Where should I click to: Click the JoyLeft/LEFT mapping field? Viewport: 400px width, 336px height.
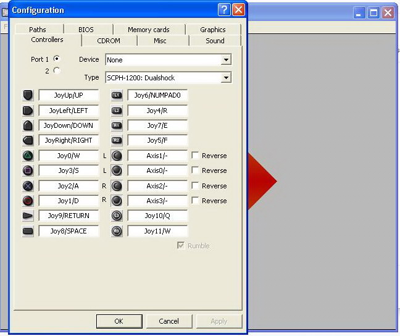pyautogui.click(x=69, y=111)
